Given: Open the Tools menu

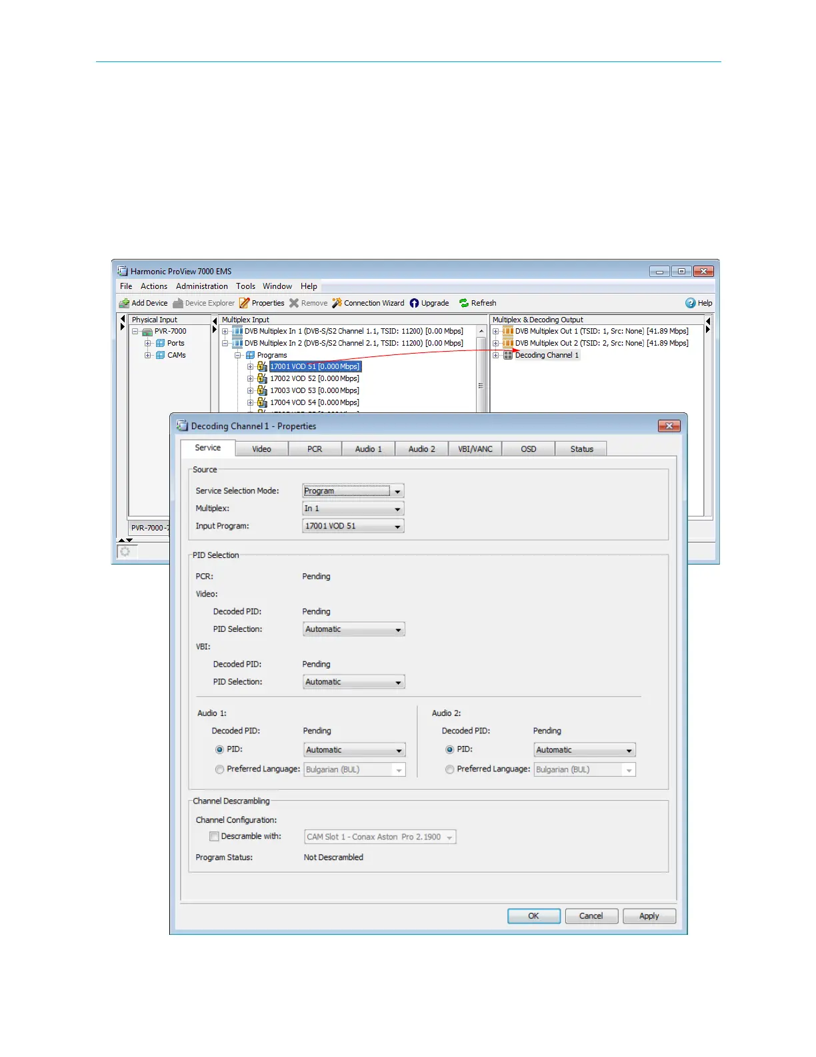Looking at the screenshot, I should (245, 286).
